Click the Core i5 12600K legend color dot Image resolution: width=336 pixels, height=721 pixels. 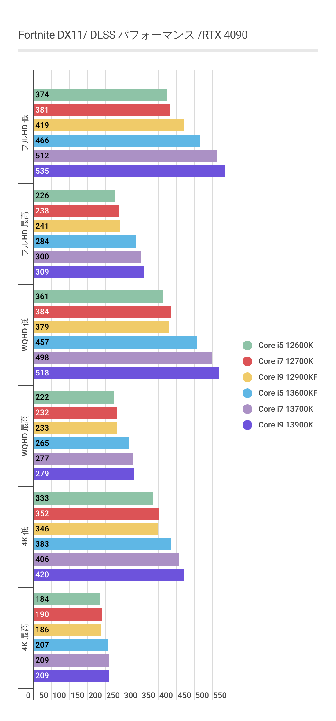247,346
